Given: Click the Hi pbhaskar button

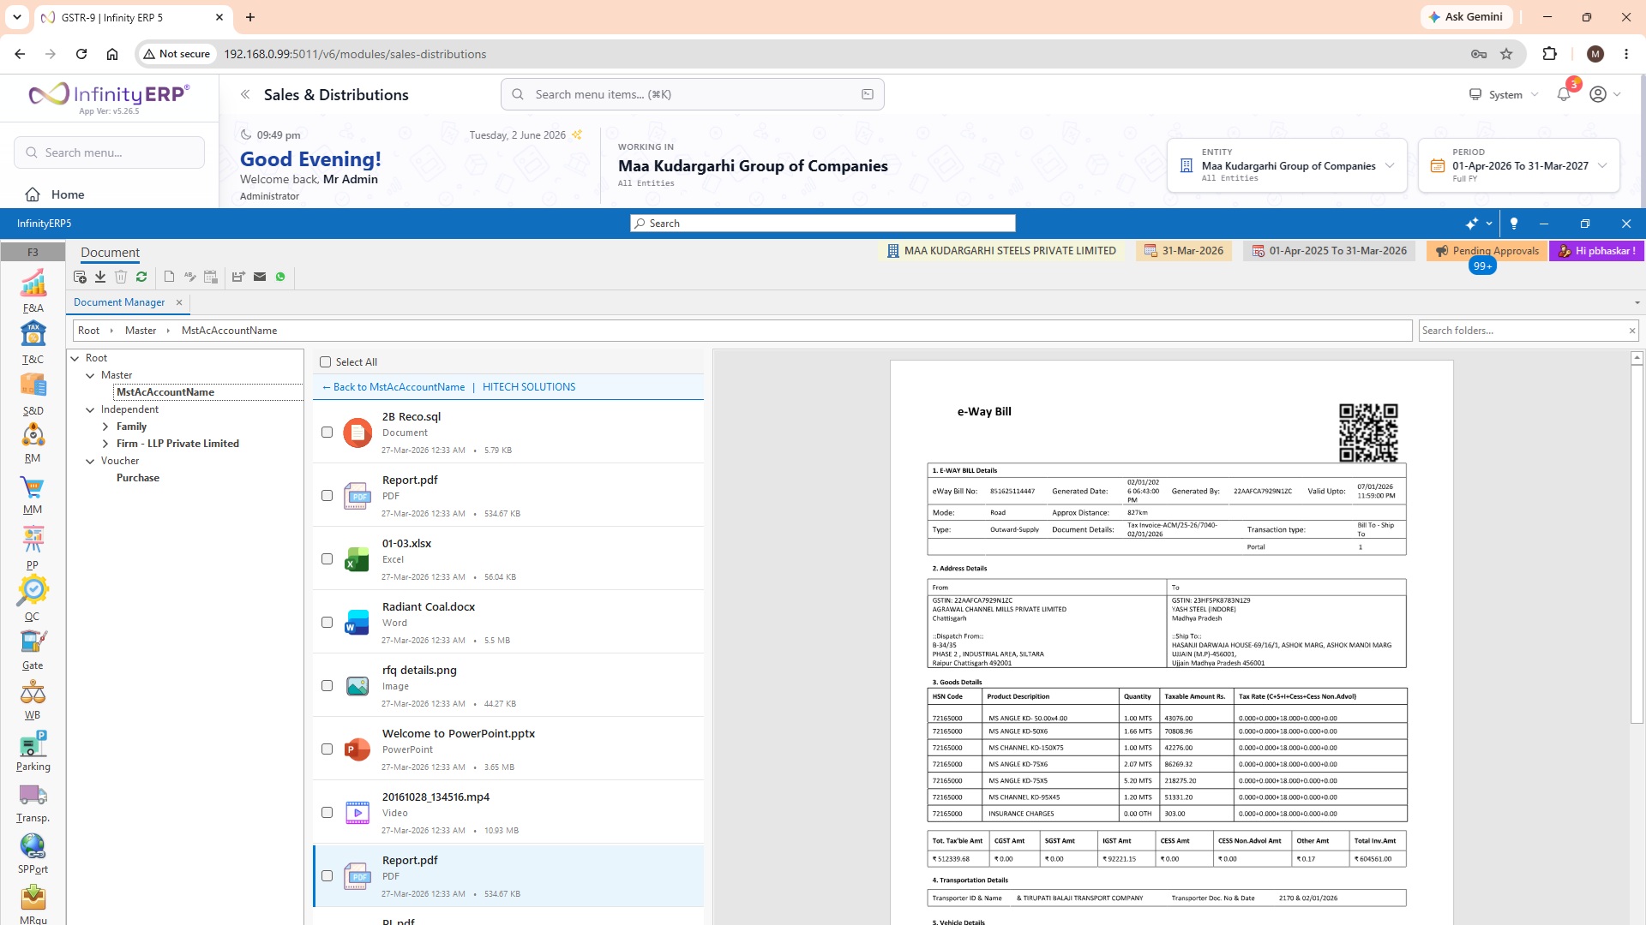Looking at the screenshot, I should tap(1597, 251).
